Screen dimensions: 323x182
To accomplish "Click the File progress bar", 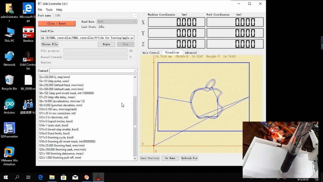I will [95, 51].
